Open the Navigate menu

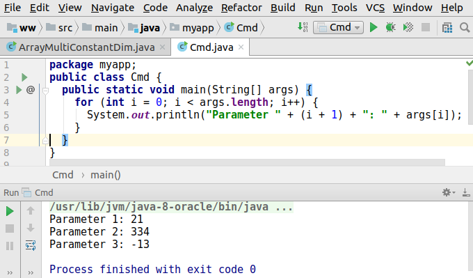(113, 8)
